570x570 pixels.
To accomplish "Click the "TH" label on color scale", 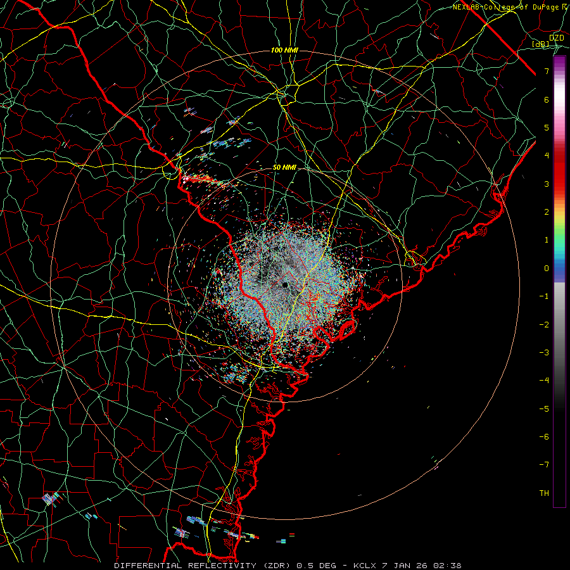I will point(544,493).
